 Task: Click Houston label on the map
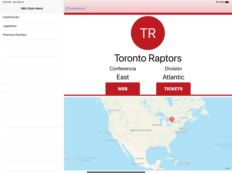click(153, 148)
